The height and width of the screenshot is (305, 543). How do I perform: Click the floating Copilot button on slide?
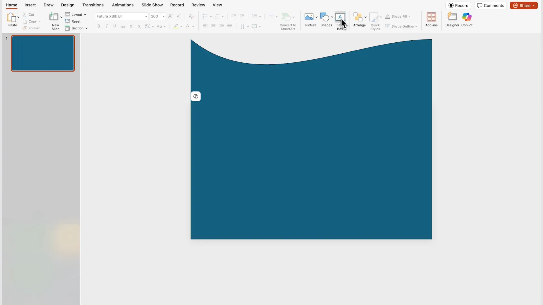click(x=196, y=96)
